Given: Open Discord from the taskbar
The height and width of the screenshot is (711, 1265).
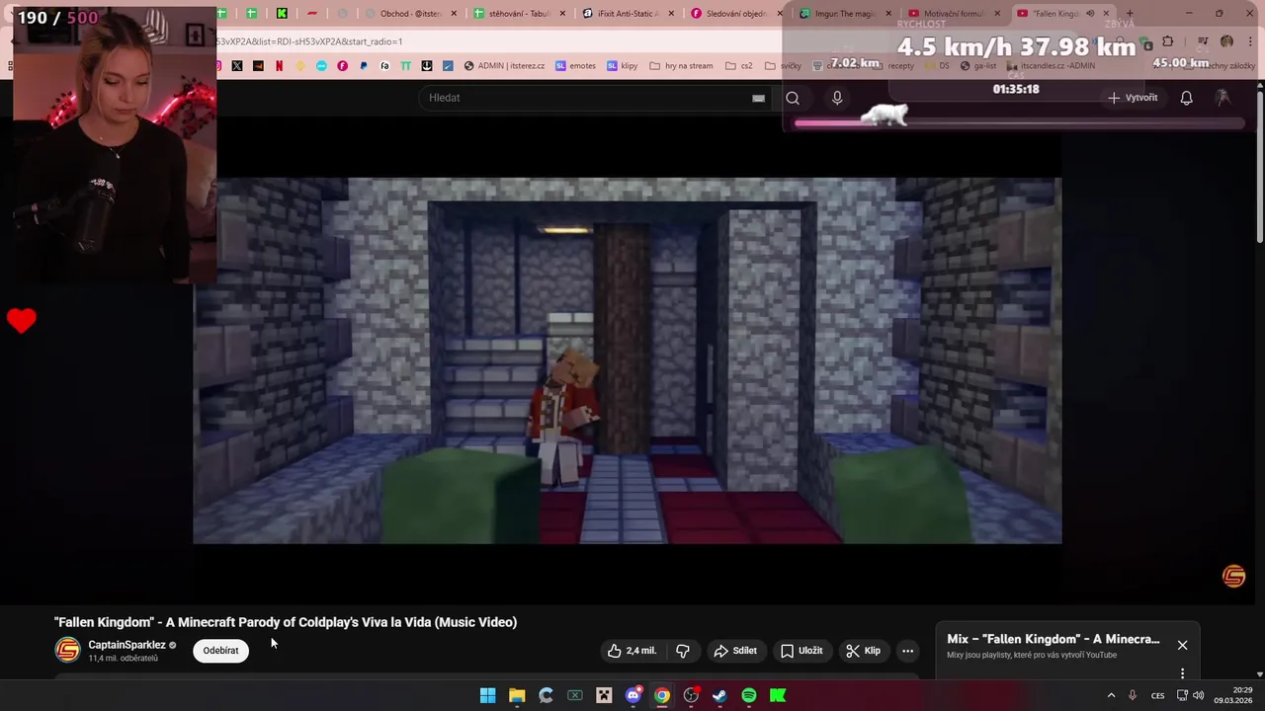Looking at the screenshot, I should coord(633,695).
